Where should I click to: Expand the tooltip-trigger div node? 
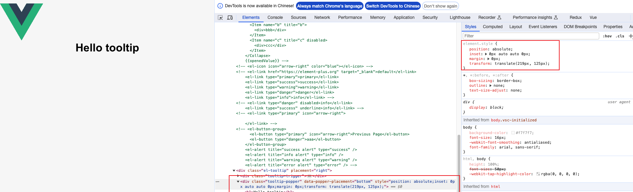(238, 176)
